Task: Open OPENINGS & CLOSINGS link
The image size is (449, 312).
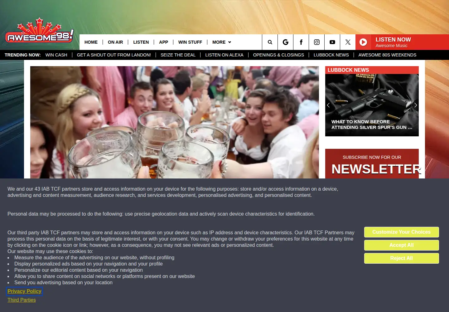Action: (x=278, y=55)
